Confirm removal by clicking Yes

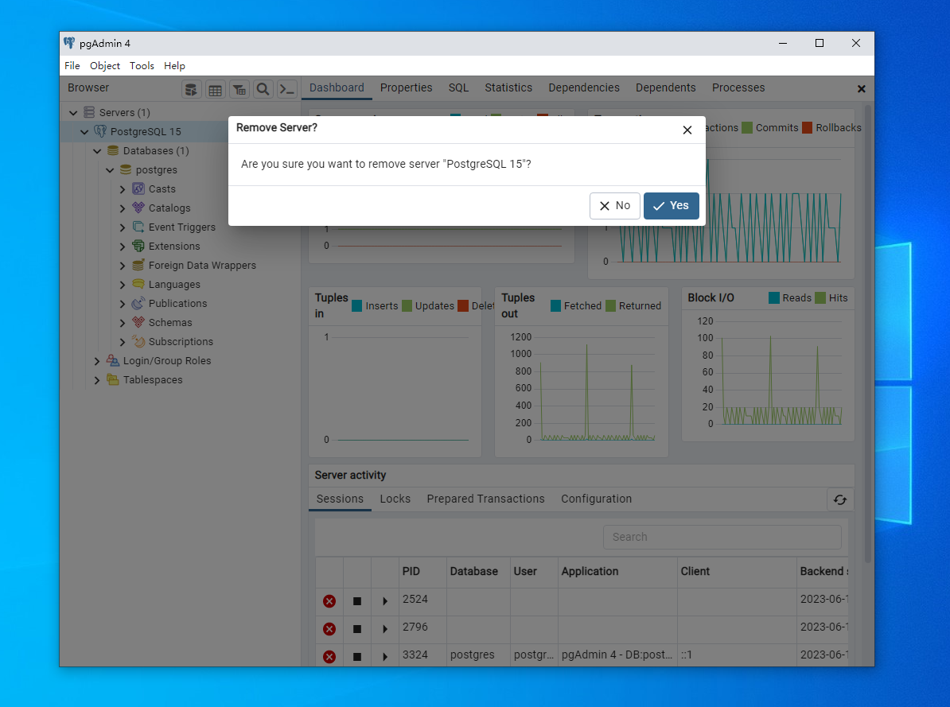pyautogui.click(x=671, y=206)
